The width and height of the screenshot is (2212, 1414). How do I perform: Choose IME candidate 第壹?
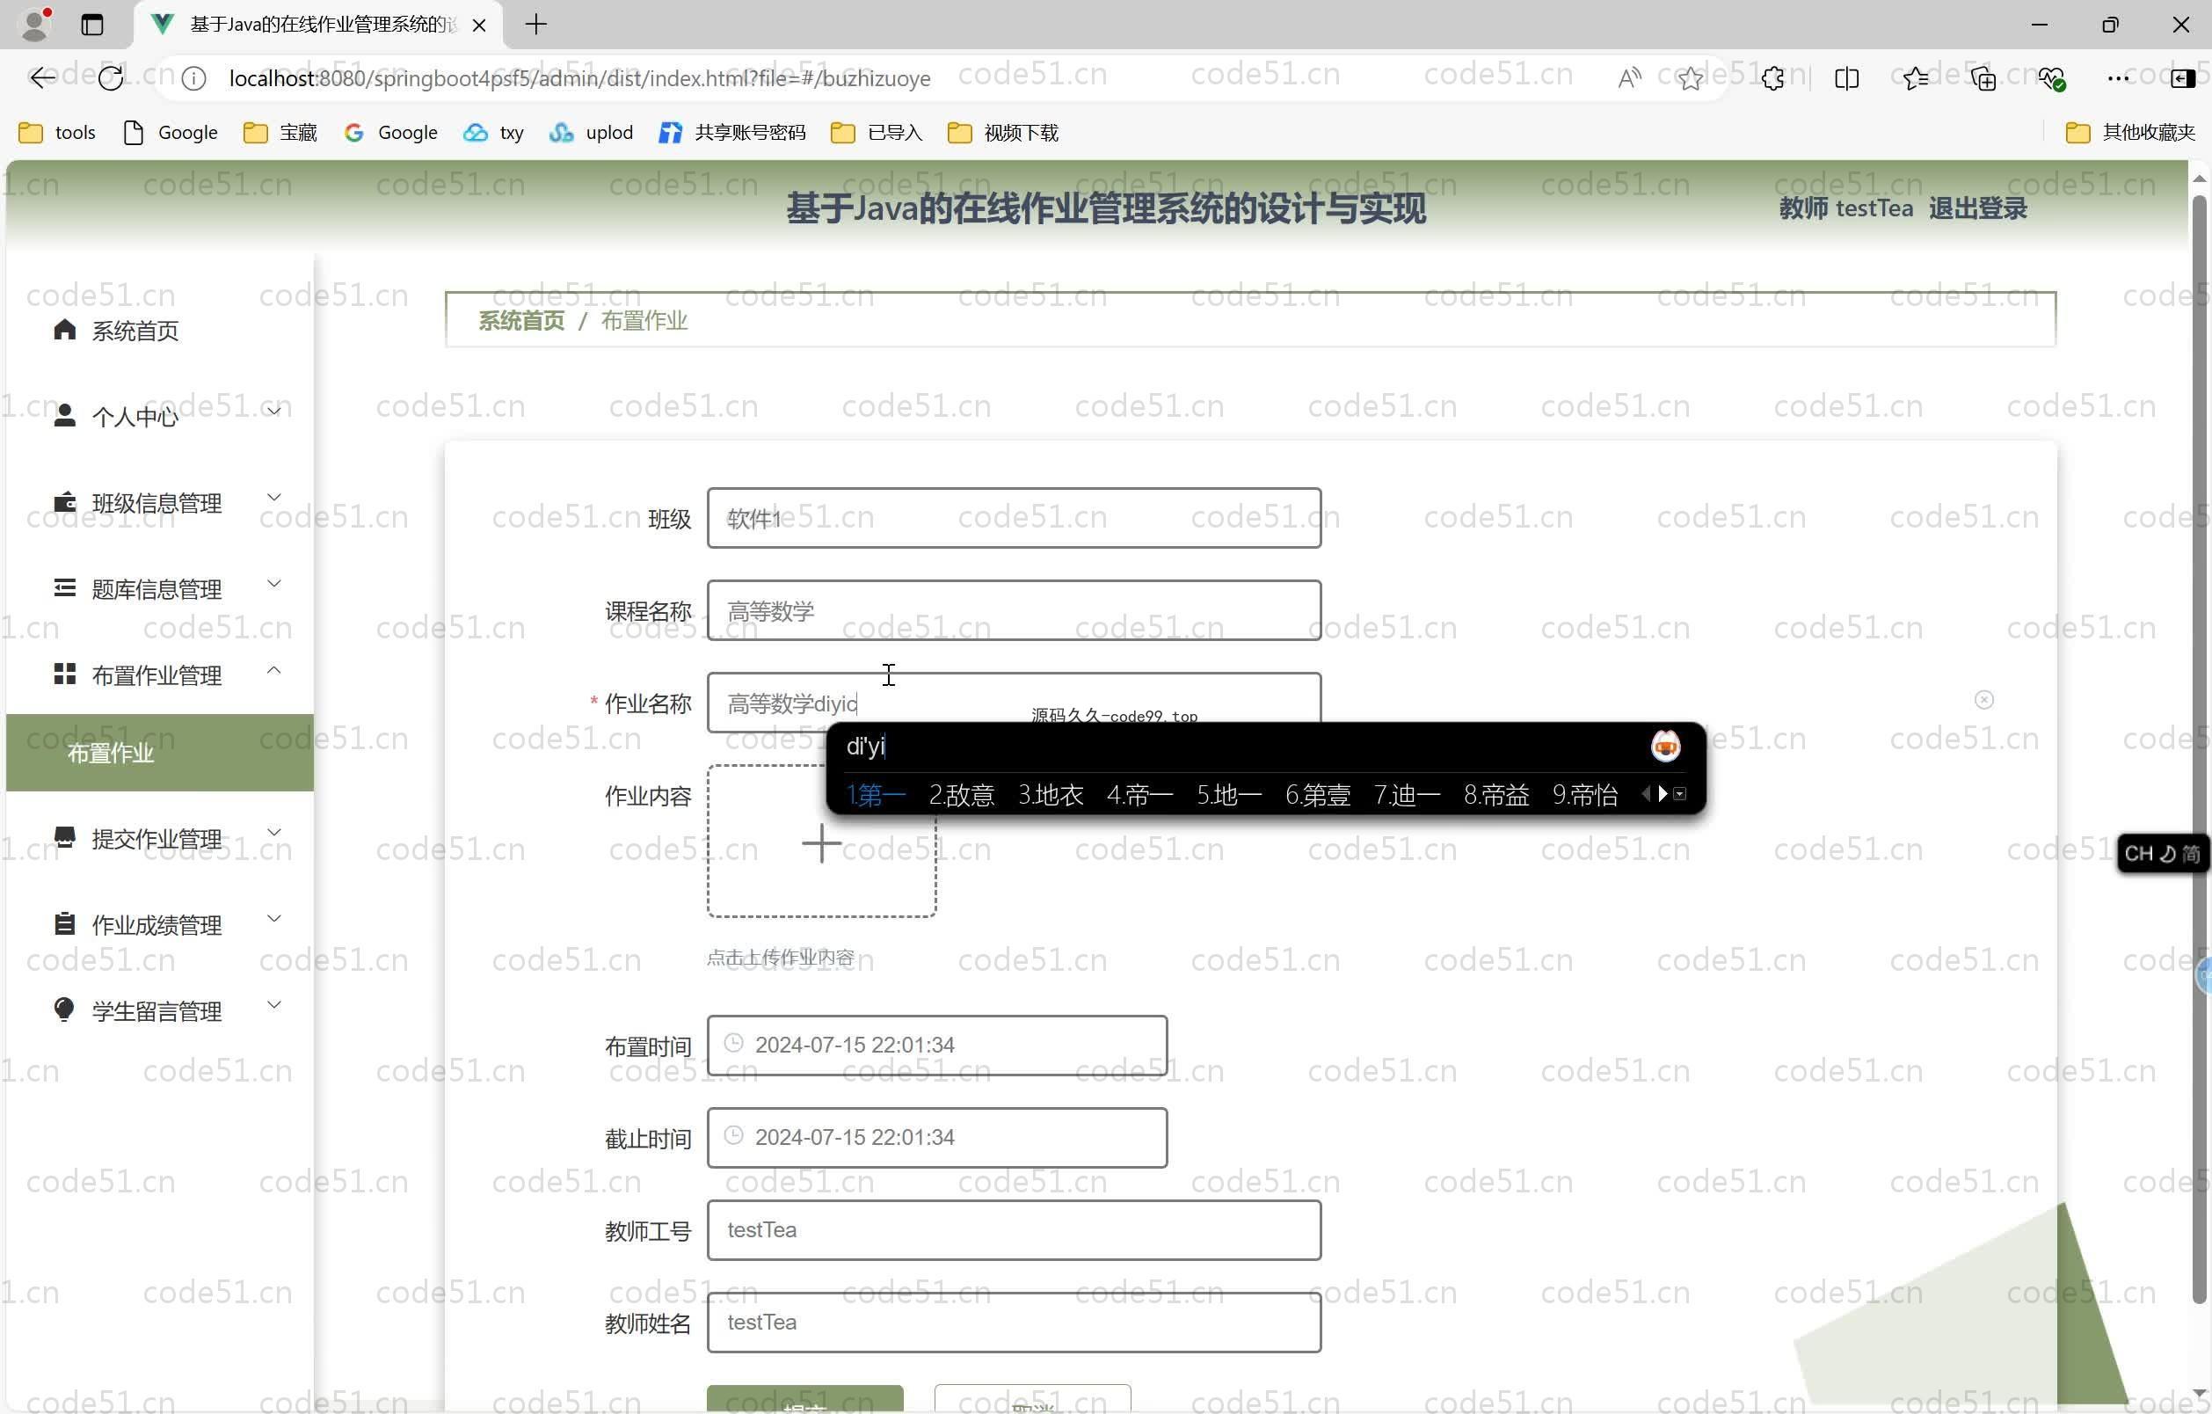coord(1317,795)
